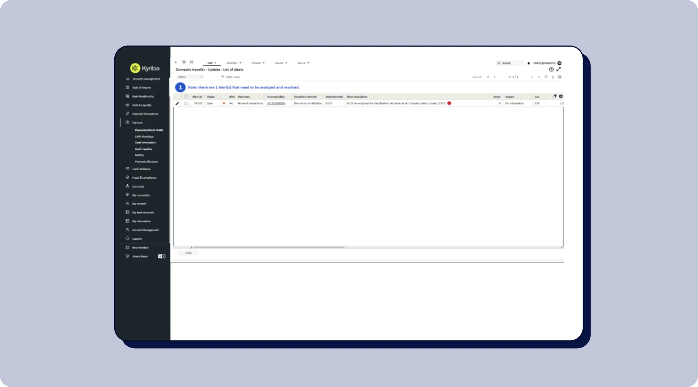Click the help question mark icon
The width and height of the screenshot is (698, 387).
click(x=551, y=69)
